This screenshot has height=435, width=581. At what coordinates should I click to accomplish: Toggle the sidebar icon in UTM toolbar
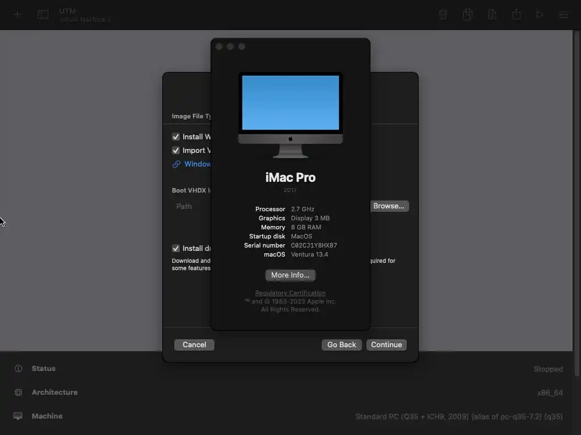click(43, 14)
